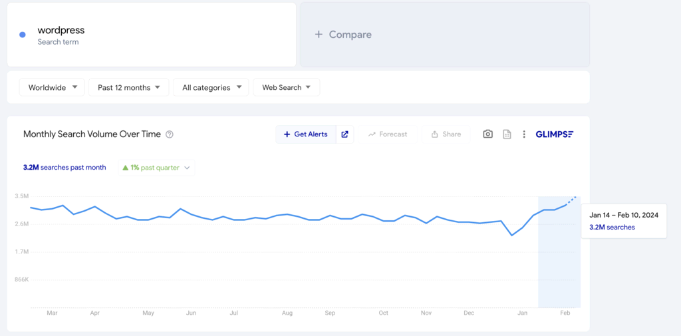The height and width of the screenshot is (336, 681).
Task: Open the Past 12 months dropdown
Action: click(128, 87)
